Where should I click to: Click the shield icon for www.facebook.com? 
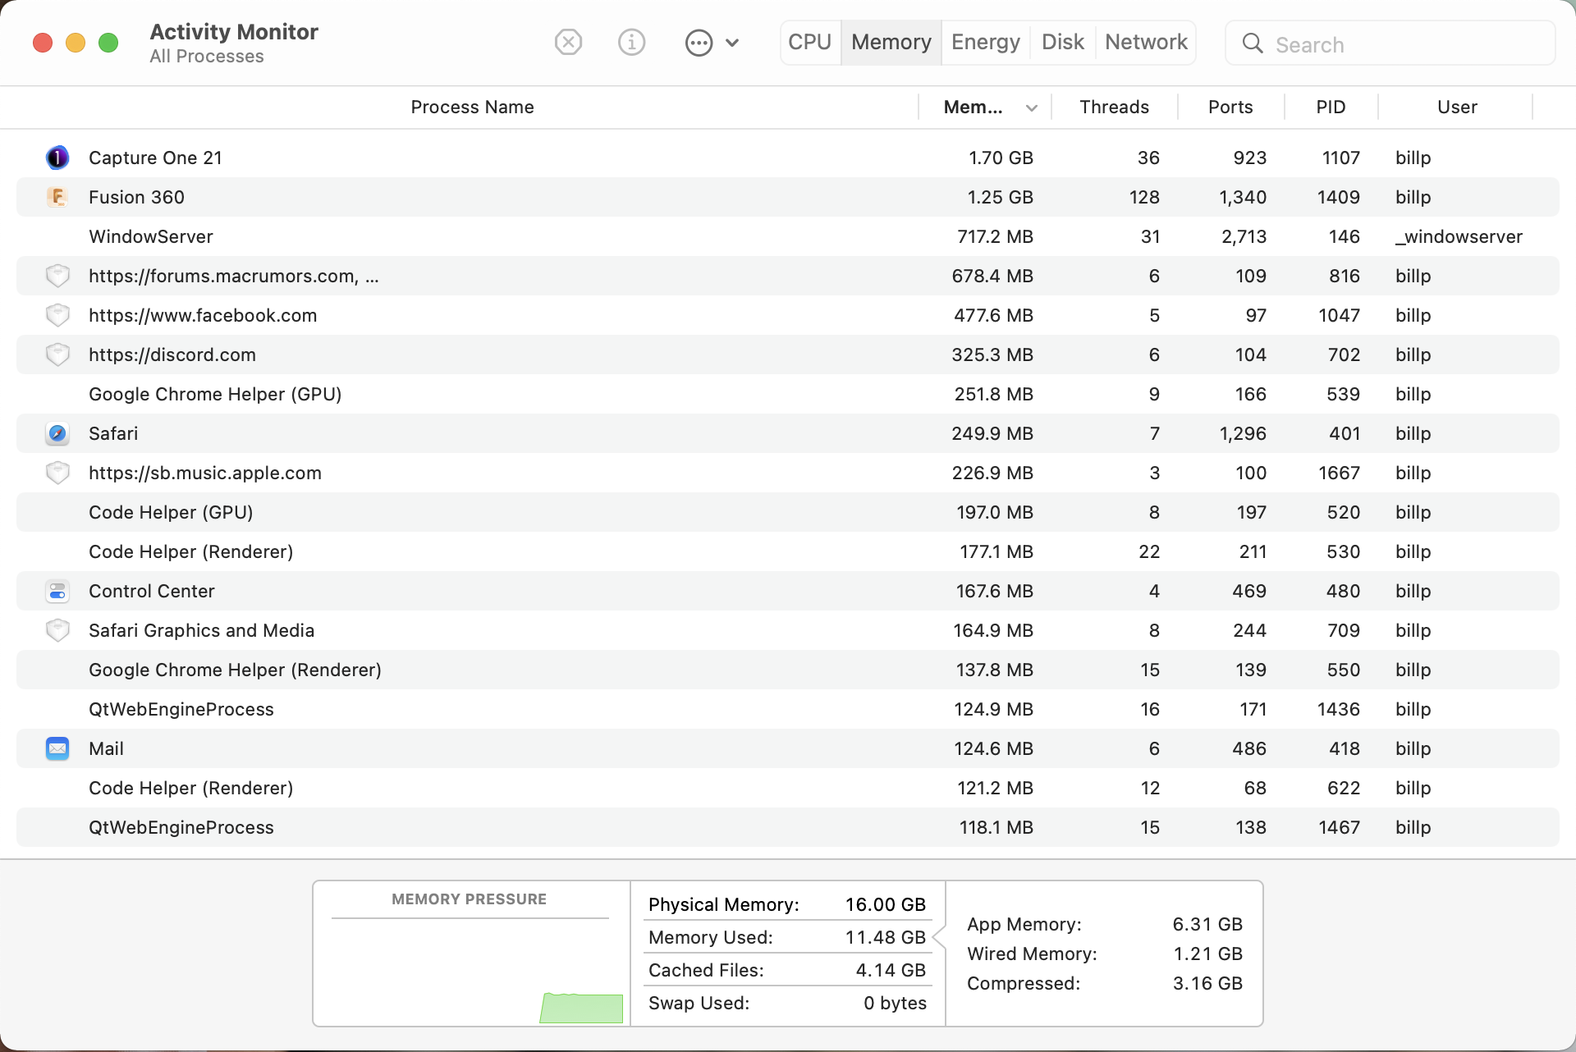click(x=57, y=315)
